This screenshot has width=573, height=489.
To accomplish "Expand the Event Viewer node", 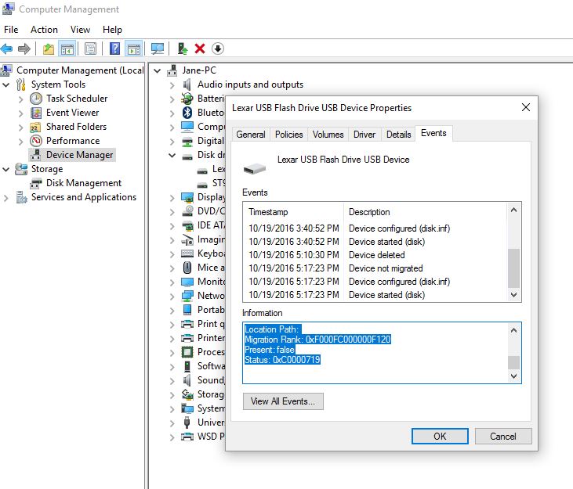I will [21, 113].
